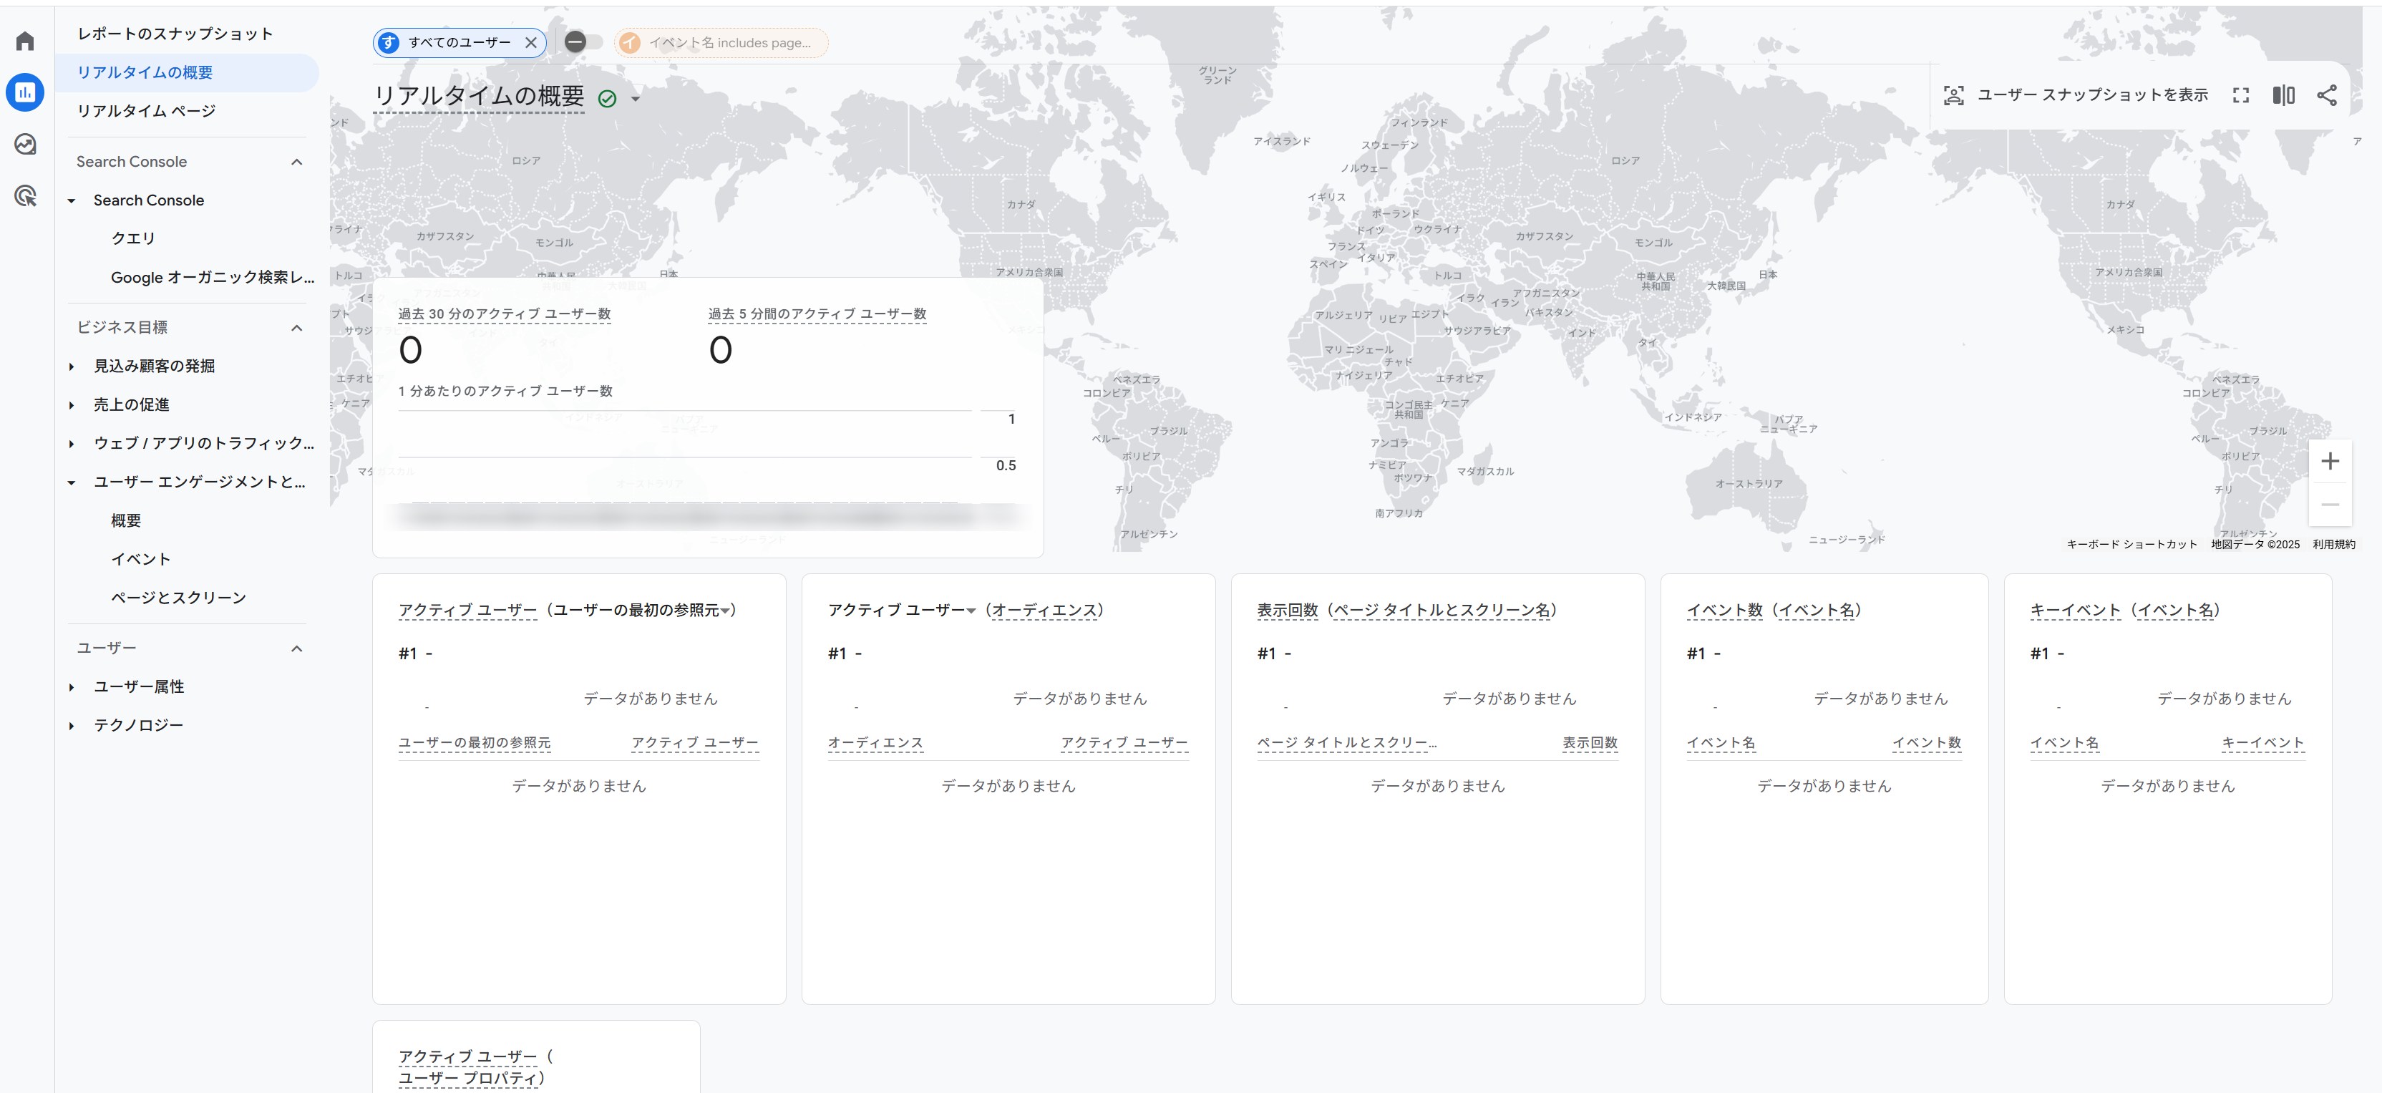
Task: Open dropdown arrow beside リアルタイムの概要 title
Action: coord(636,98)
